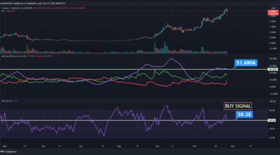Screen dimensions: 280x155
Task: Click the 80.0000 value on ADX axis
Action: 273,59
